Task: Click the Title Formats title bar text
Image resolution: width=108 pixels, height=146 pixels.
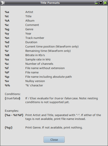Action: 50,3
